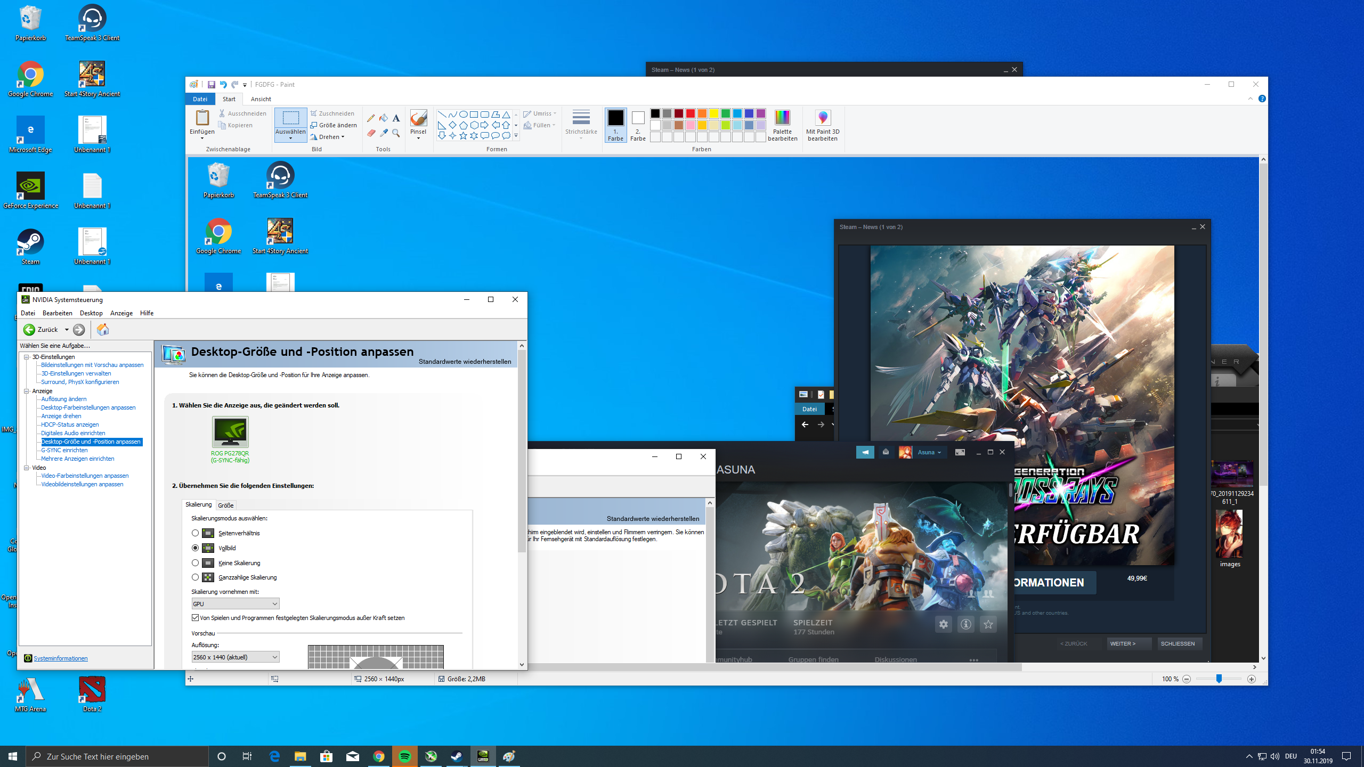Uncheck the Skalierungsmodus außer Kraft setzen checkbox
This screenshot has height=767, width=1364.
[x=196, y=618]
